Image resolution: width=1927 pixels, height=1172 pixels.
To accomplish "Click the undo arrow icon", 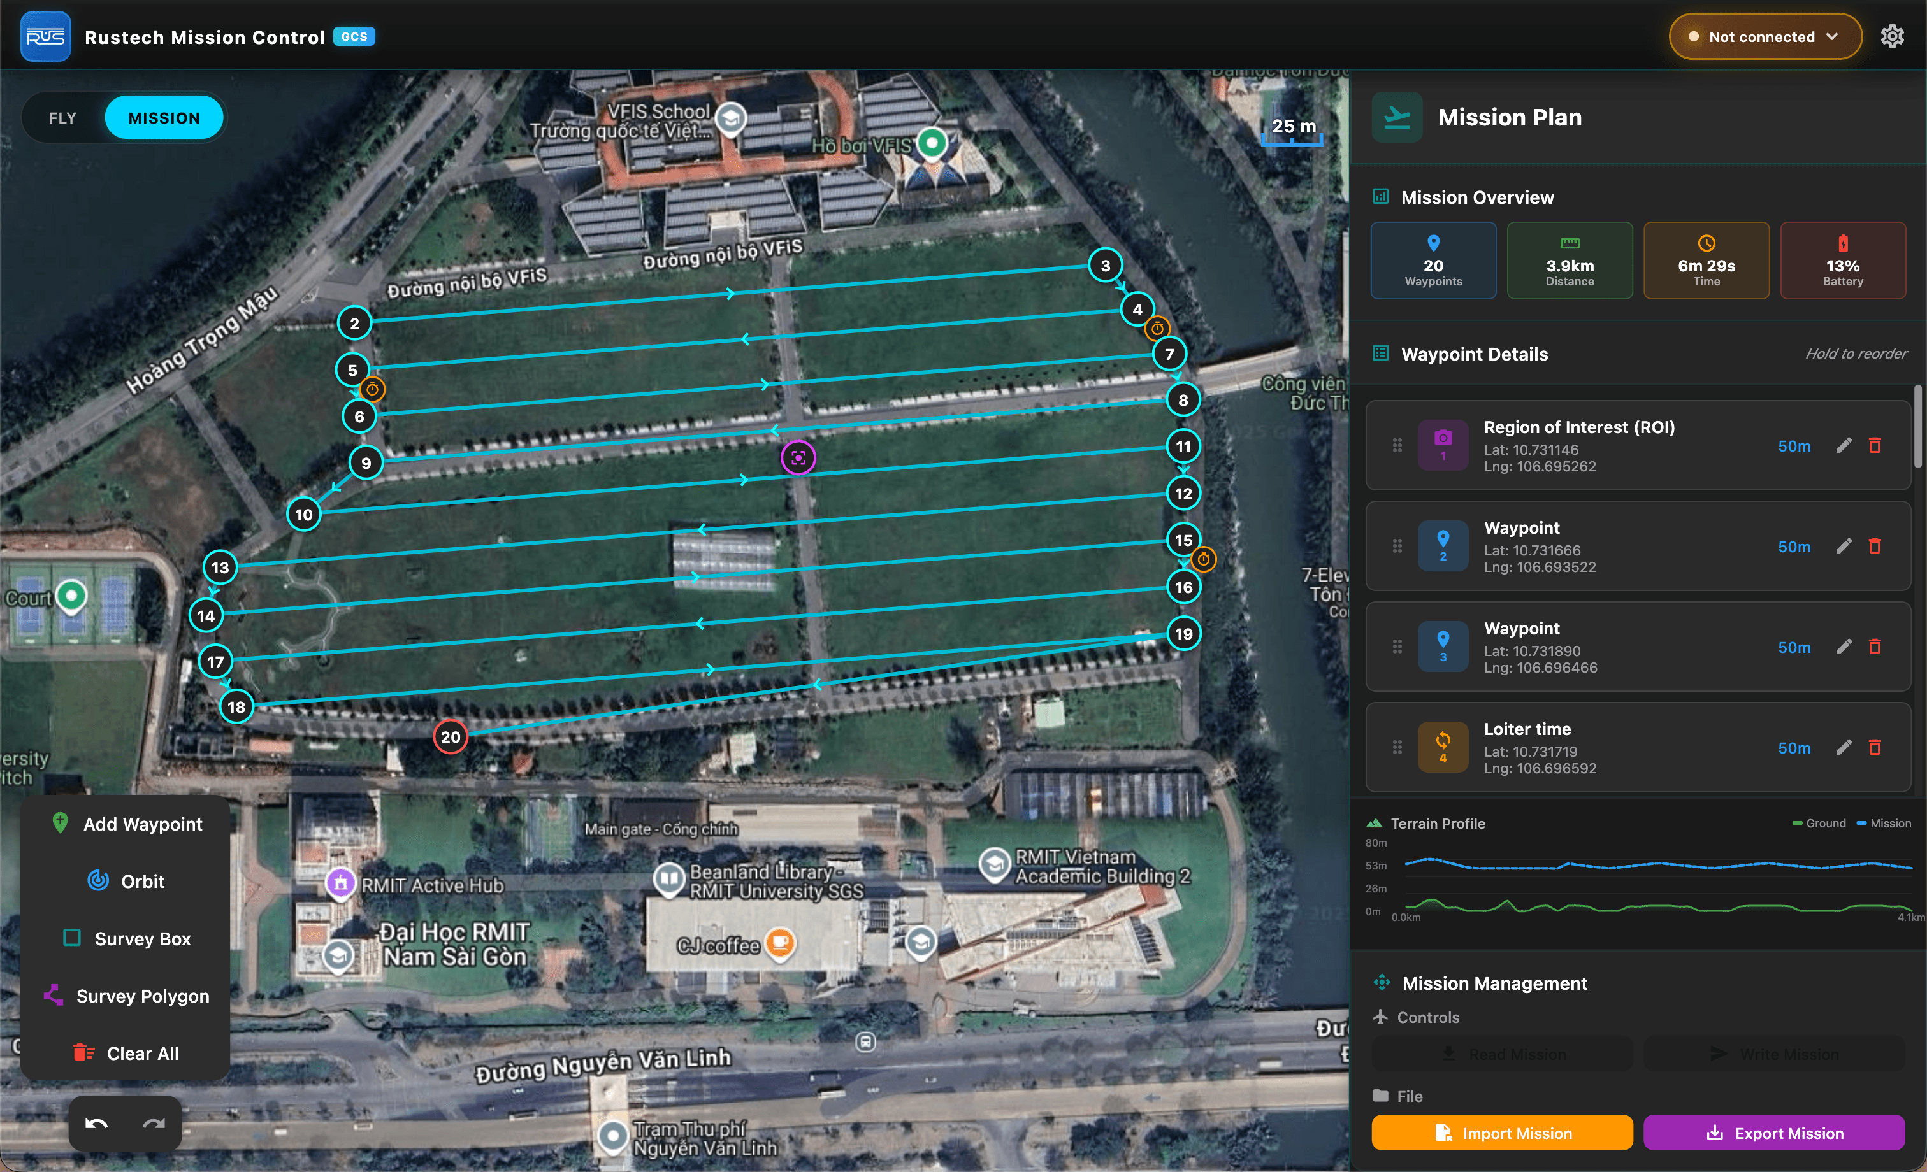I will pyautogui.click(x=96, y=1124).
